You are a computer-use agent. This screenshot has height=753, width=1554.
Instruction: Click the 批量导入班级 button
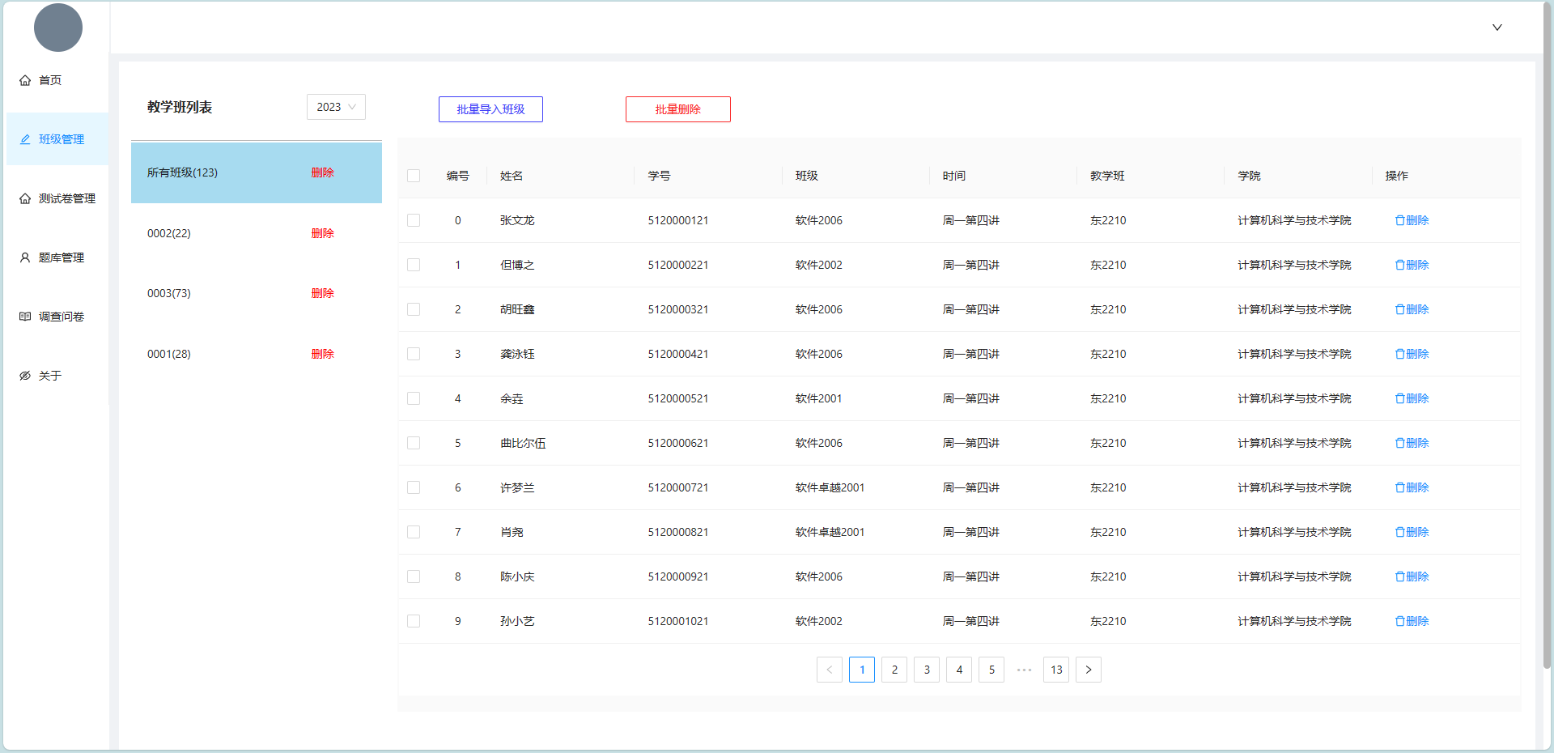coord(490,109)
